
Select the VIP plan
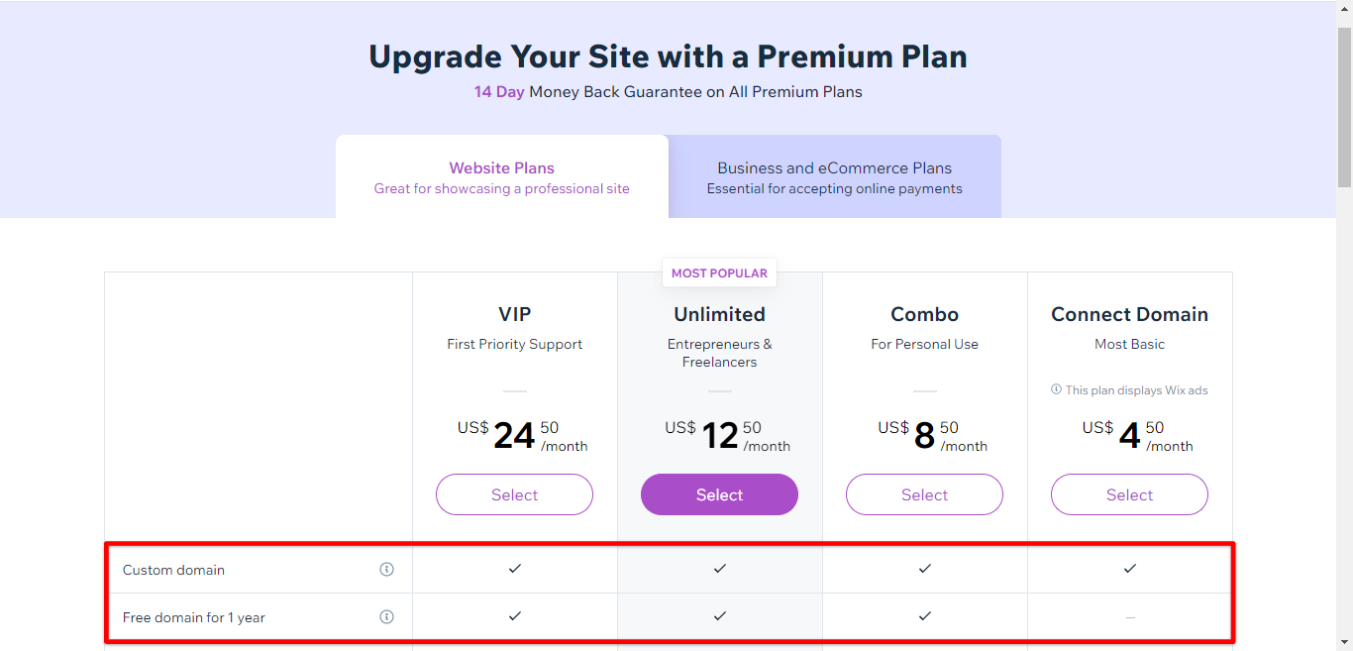click(x=514, y=494)
